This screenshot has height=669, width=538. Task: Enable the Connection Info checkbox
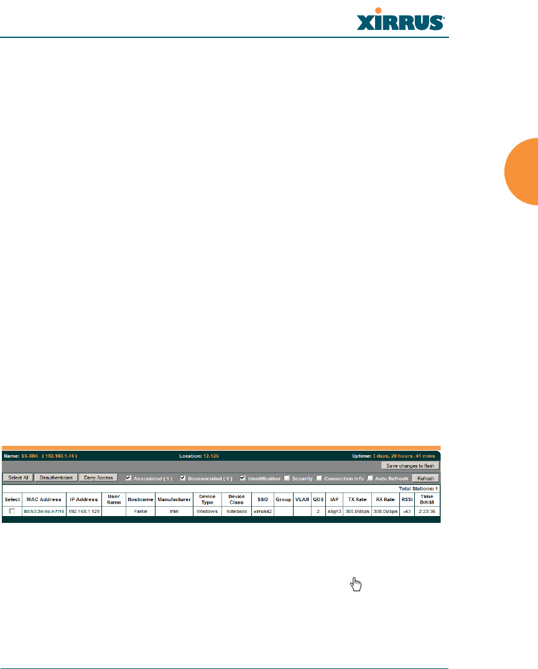pyautogui.click(x=318, y=478)
